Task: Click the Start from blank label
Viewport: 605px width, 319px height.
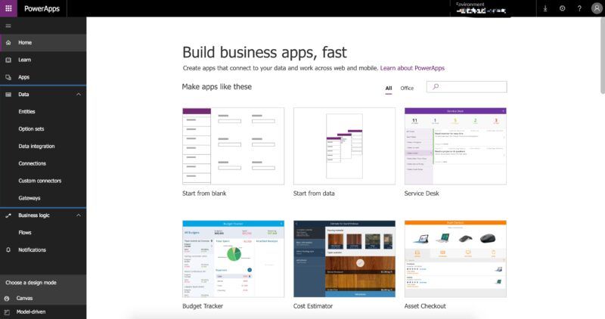Action: (204, 194)
